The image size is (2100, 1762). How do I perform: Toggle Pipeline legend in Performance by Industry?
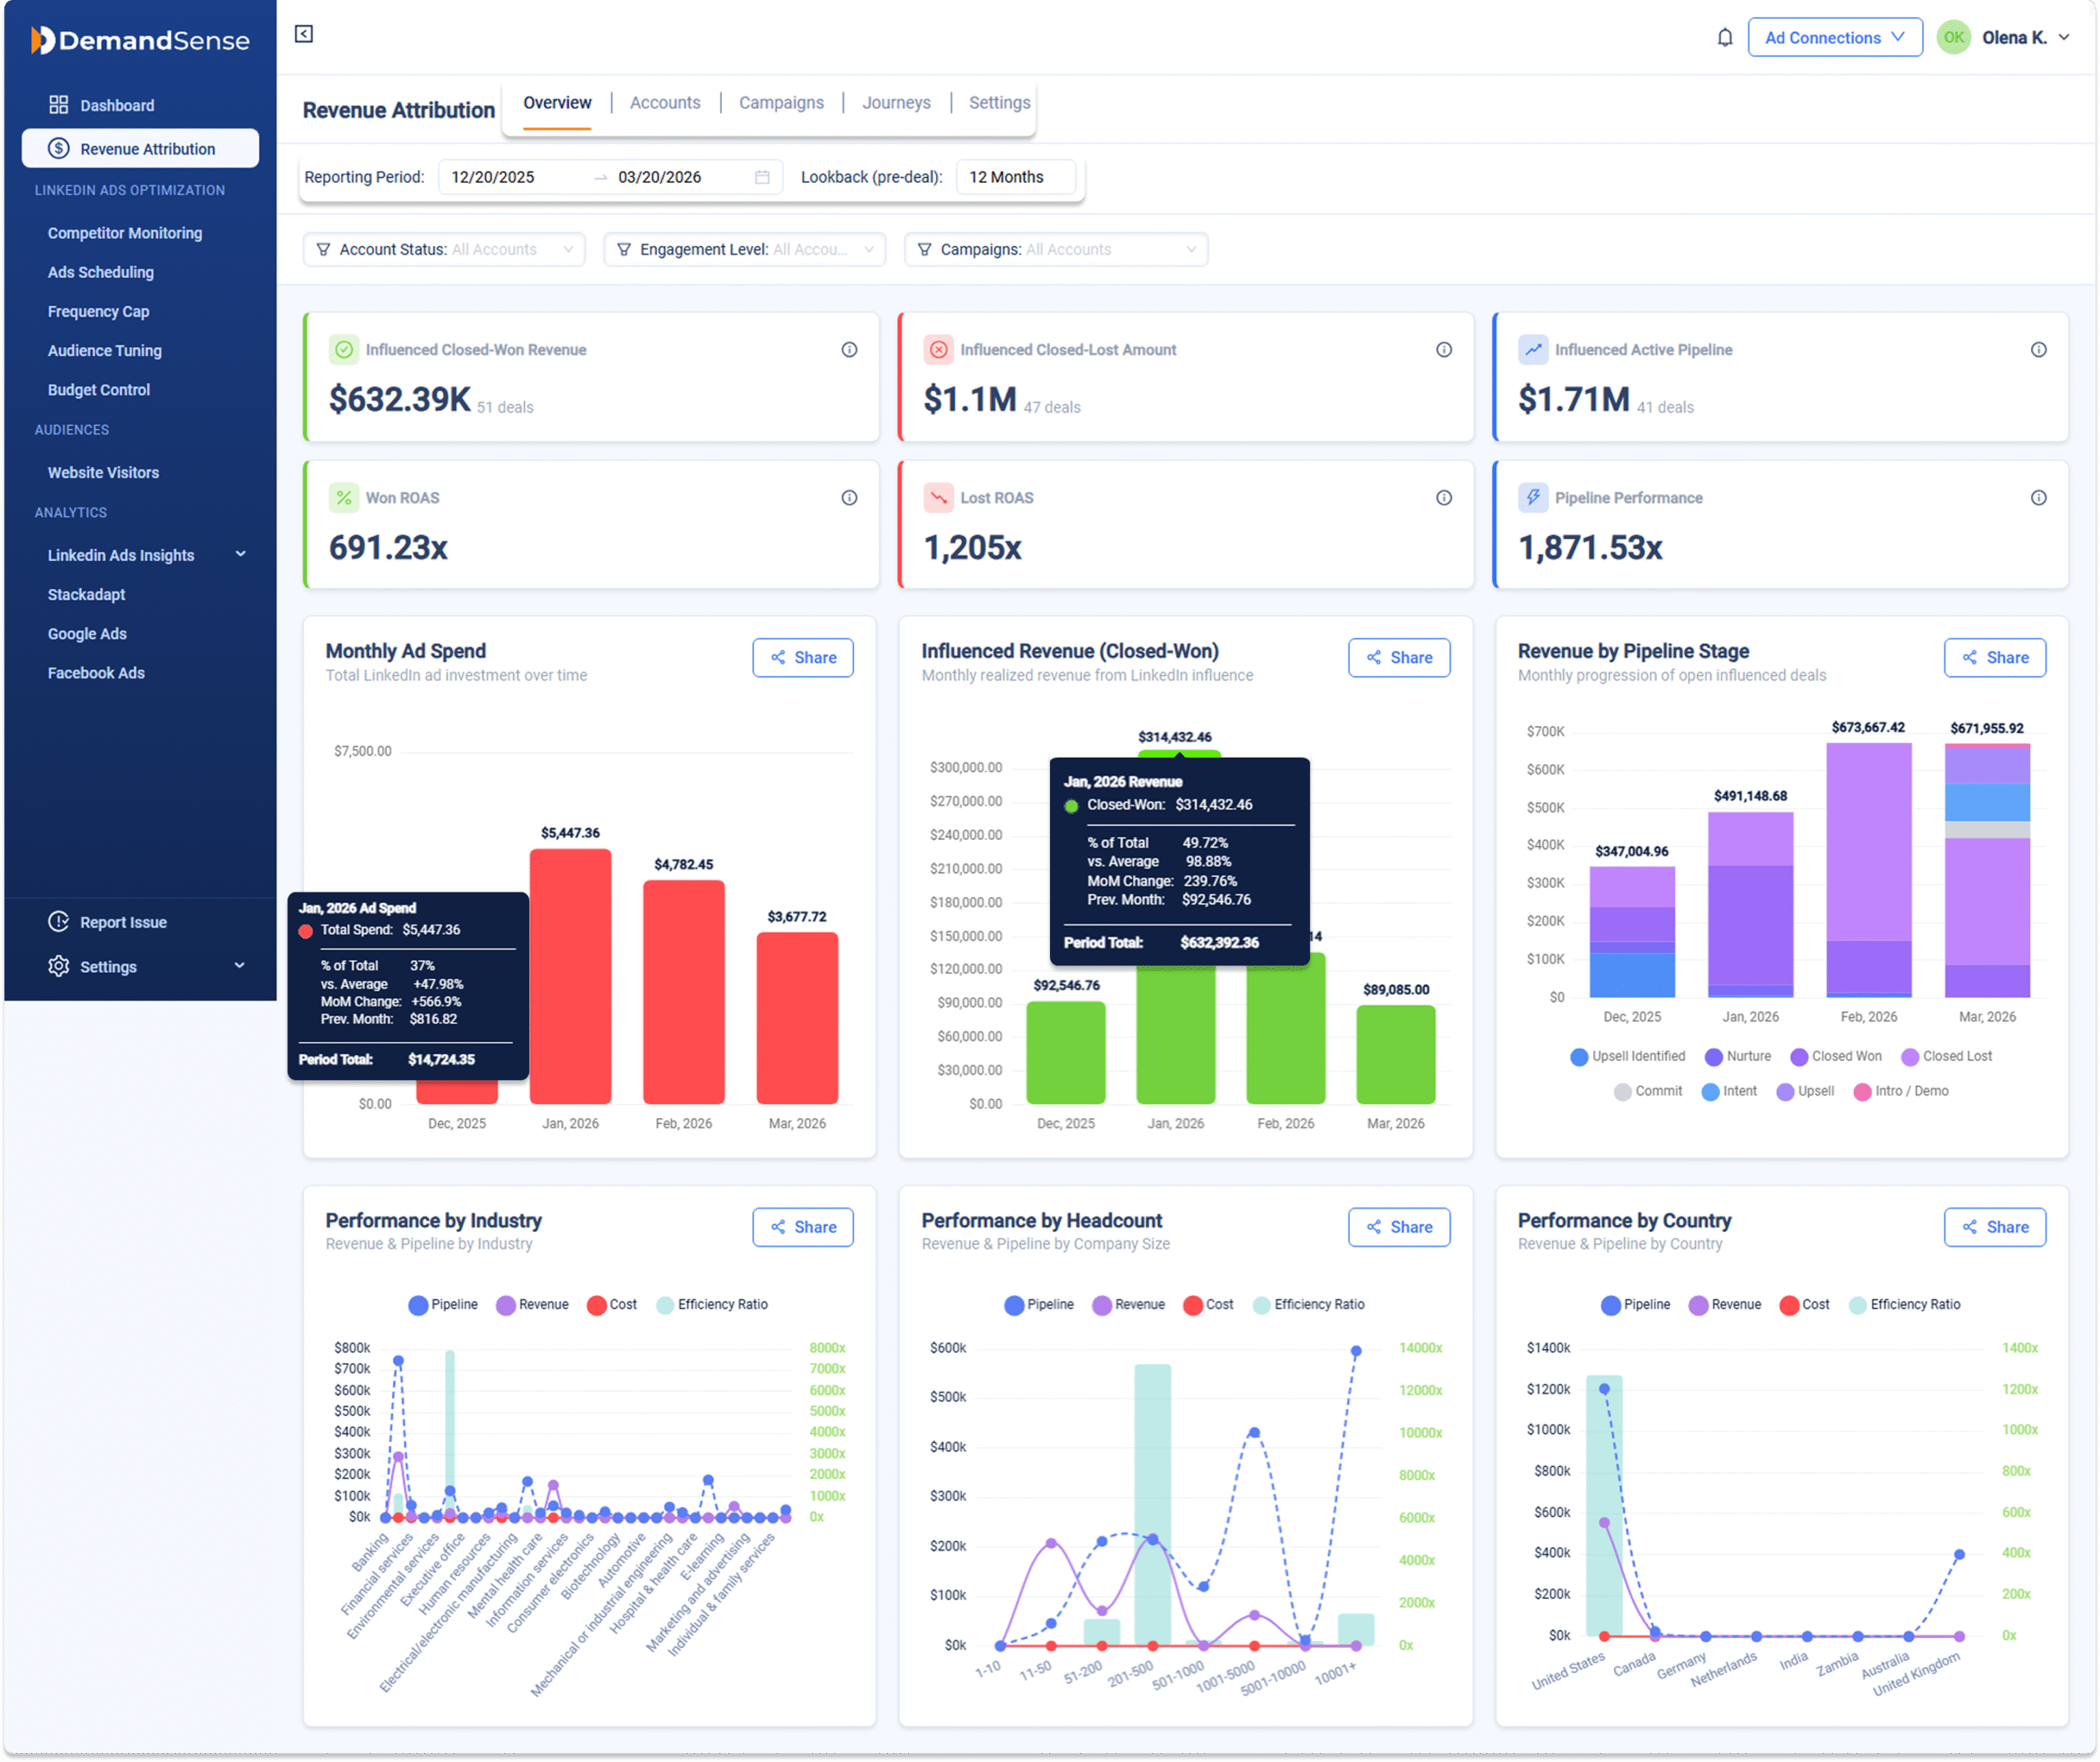(443, 1305)
